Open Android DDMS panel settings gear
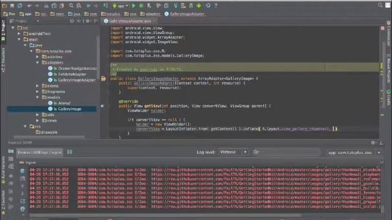 373,142
